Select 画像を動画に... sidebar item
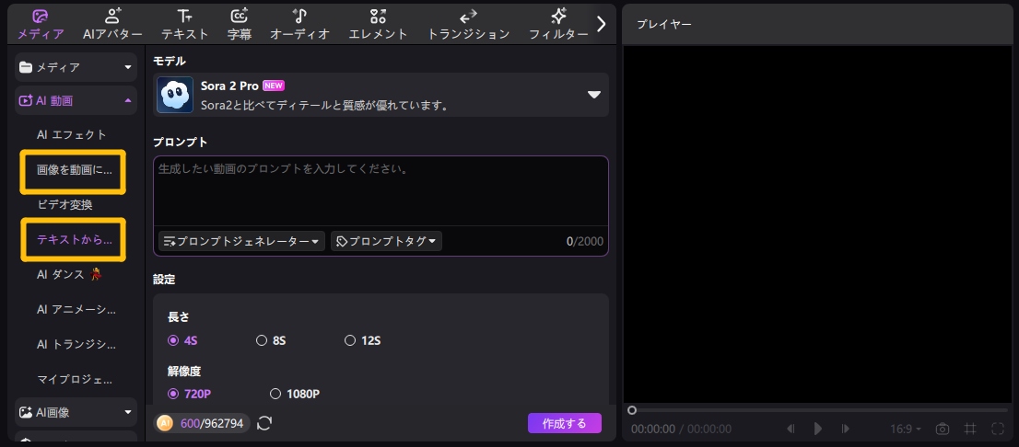This screenshot has height=447, width=1019. click(x=74, y=171)
